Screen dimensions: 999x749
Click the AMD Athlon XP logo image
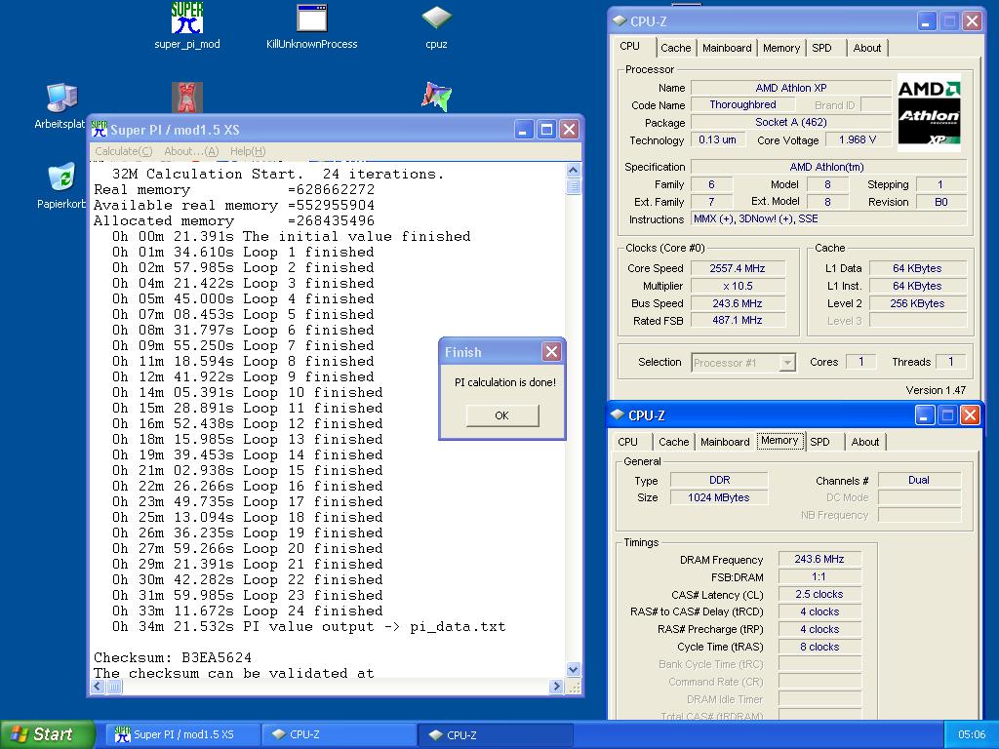pyautogui.click(x=929, y=113)
